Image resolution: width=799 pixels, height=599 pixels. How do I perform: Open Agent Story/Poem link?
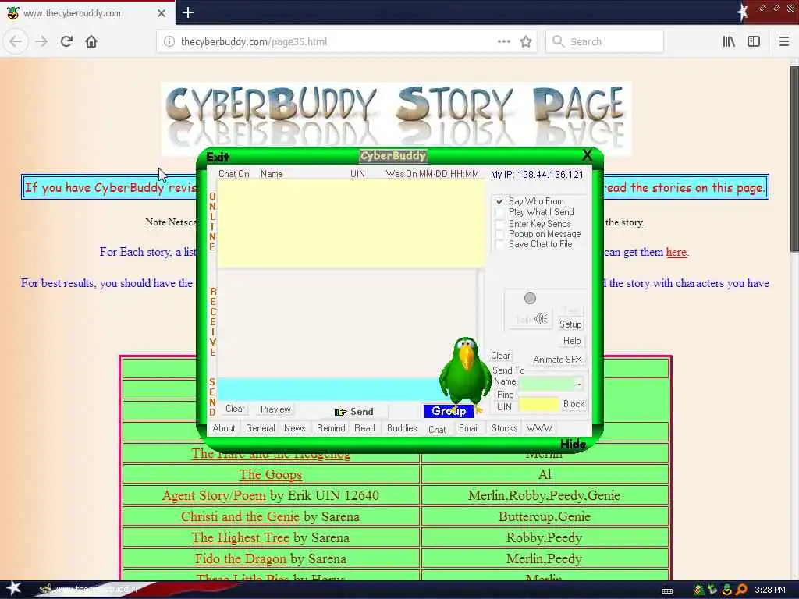pyautogui.click(x=214, y=495)
